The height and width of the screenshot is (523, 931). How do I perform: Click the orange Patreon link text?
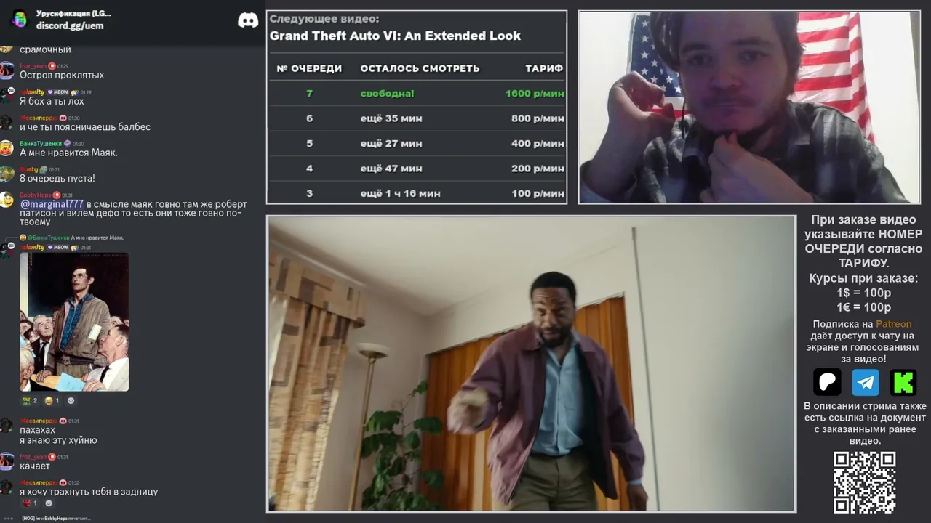[893, 324]
